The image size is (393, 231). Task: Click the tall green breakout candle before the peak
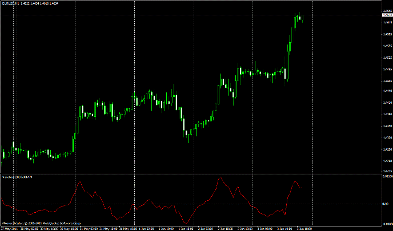(x=287, y=64)
